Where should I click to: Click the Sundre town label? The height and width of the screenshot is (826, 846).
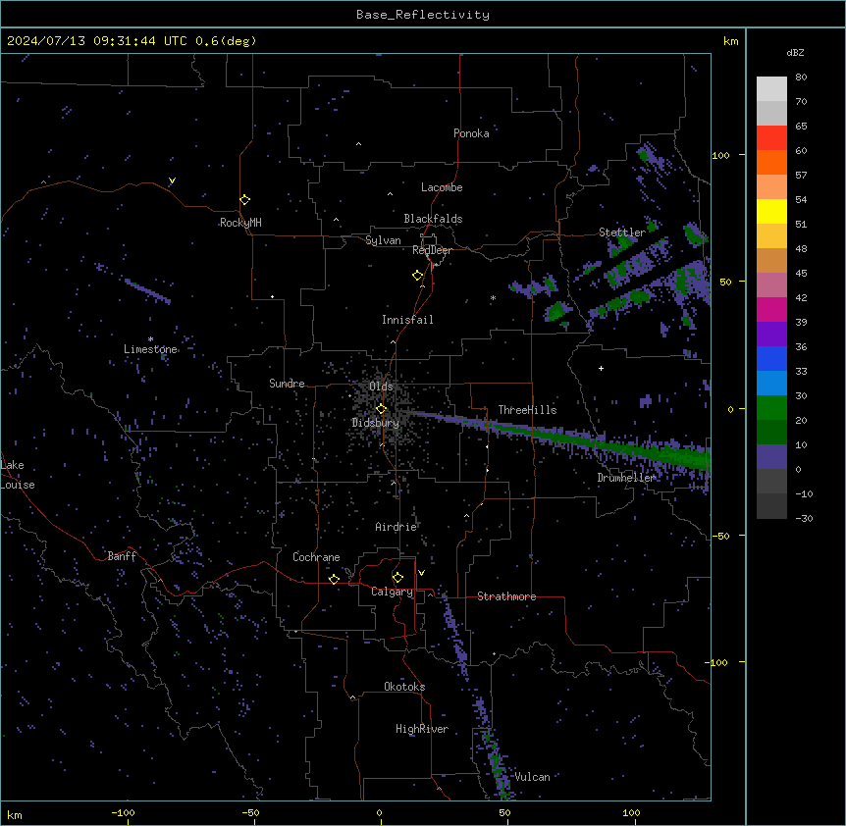tap(287, 384)
